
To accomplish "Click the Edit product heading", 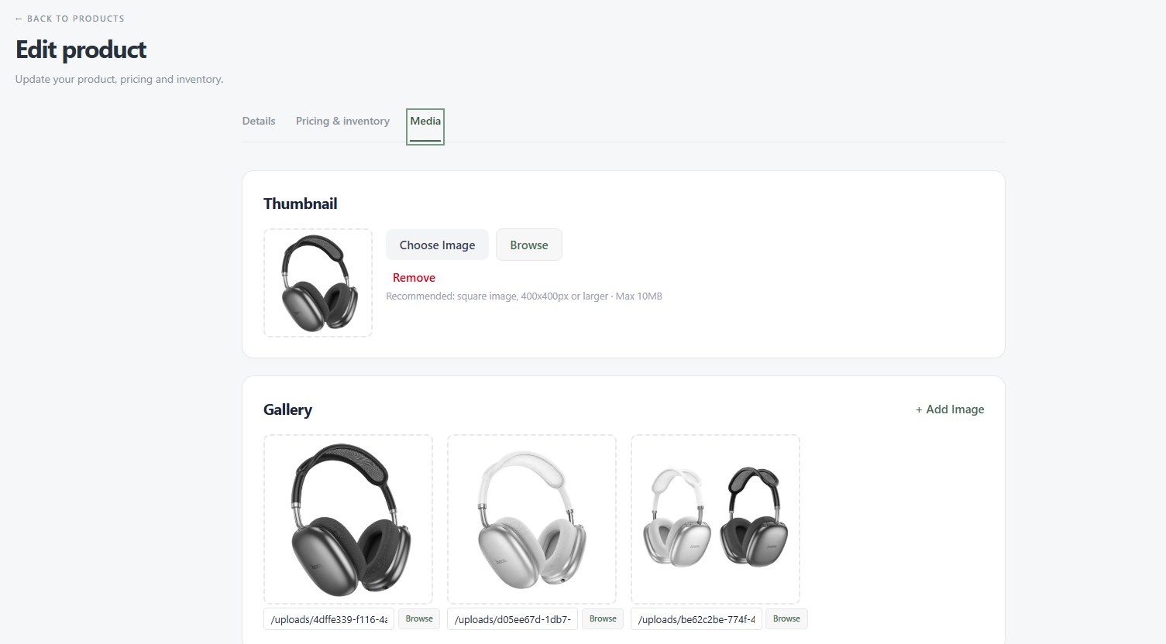I will click(x=81, y=50).
